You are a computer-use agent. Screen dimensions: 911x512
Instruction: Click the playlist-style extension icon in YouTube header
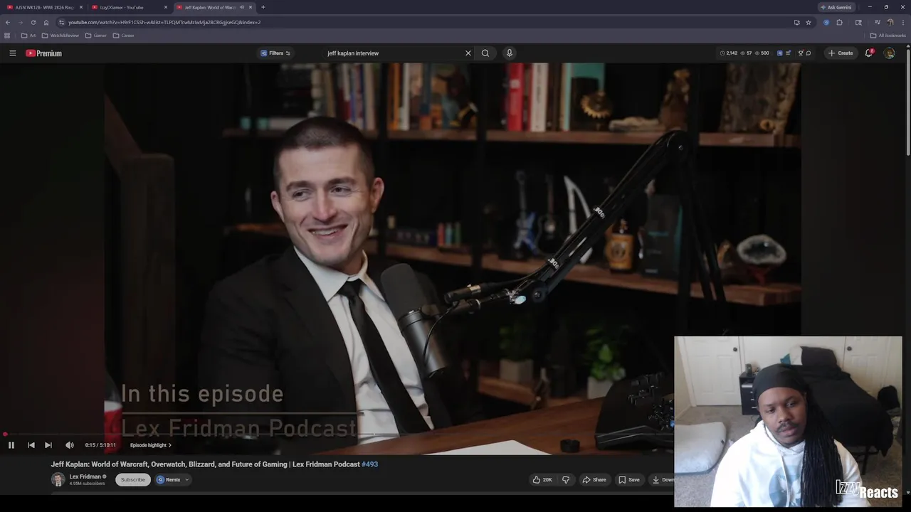point(788,53)
